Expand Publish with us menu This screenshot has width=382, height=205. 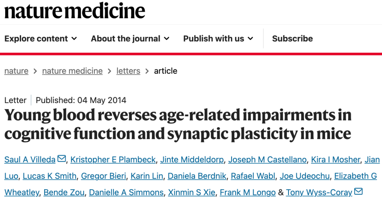(x=218, y=38)
